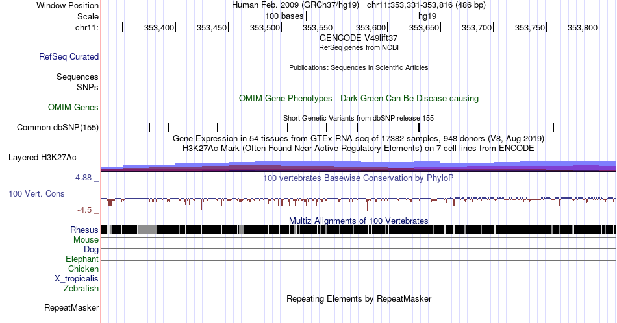The image size is (617, 323).
Task: Click the 100 bases scale bar line
Action: point(359,16)
